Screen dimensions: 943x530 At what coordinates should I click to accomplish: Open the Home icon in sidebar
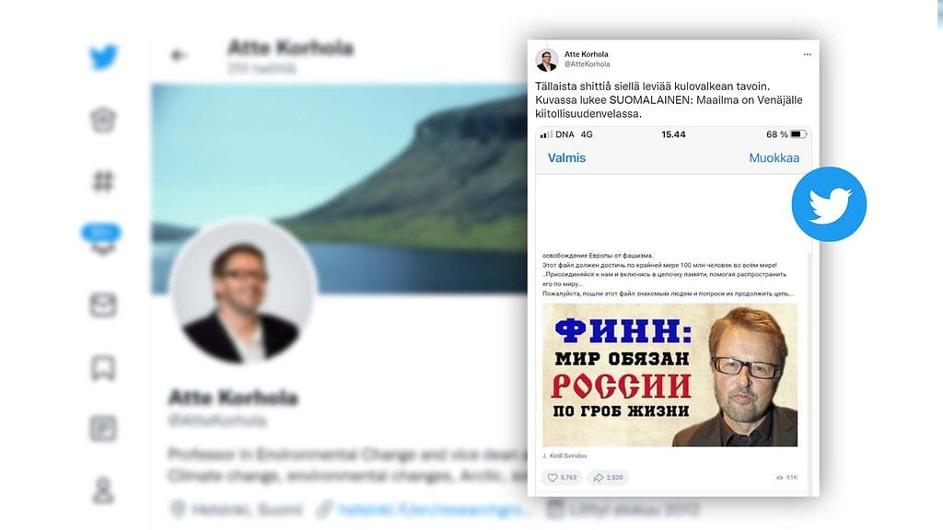pyautogui.click(x=103, y=120)
